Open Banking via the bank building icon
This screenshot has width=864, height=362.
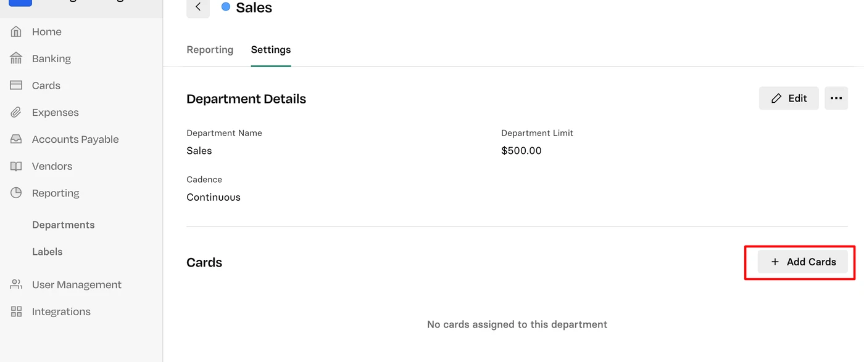tap(16, 58)
